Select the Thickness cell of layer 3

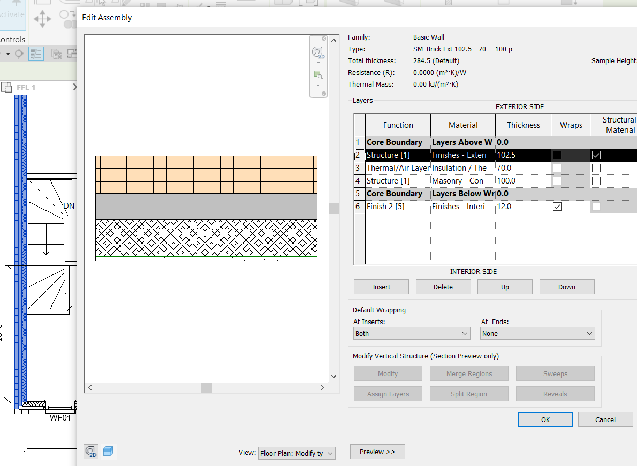click(x=522, y=167)
